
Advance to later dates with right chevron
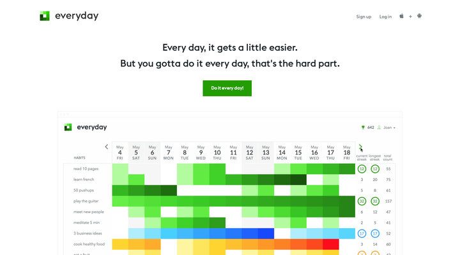(x=361, y=147)
